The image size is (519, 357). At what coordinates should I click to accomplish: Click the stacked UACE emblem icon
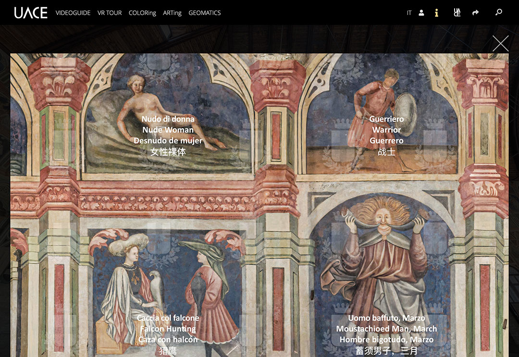pyautogui.click(x=457, y=13)
